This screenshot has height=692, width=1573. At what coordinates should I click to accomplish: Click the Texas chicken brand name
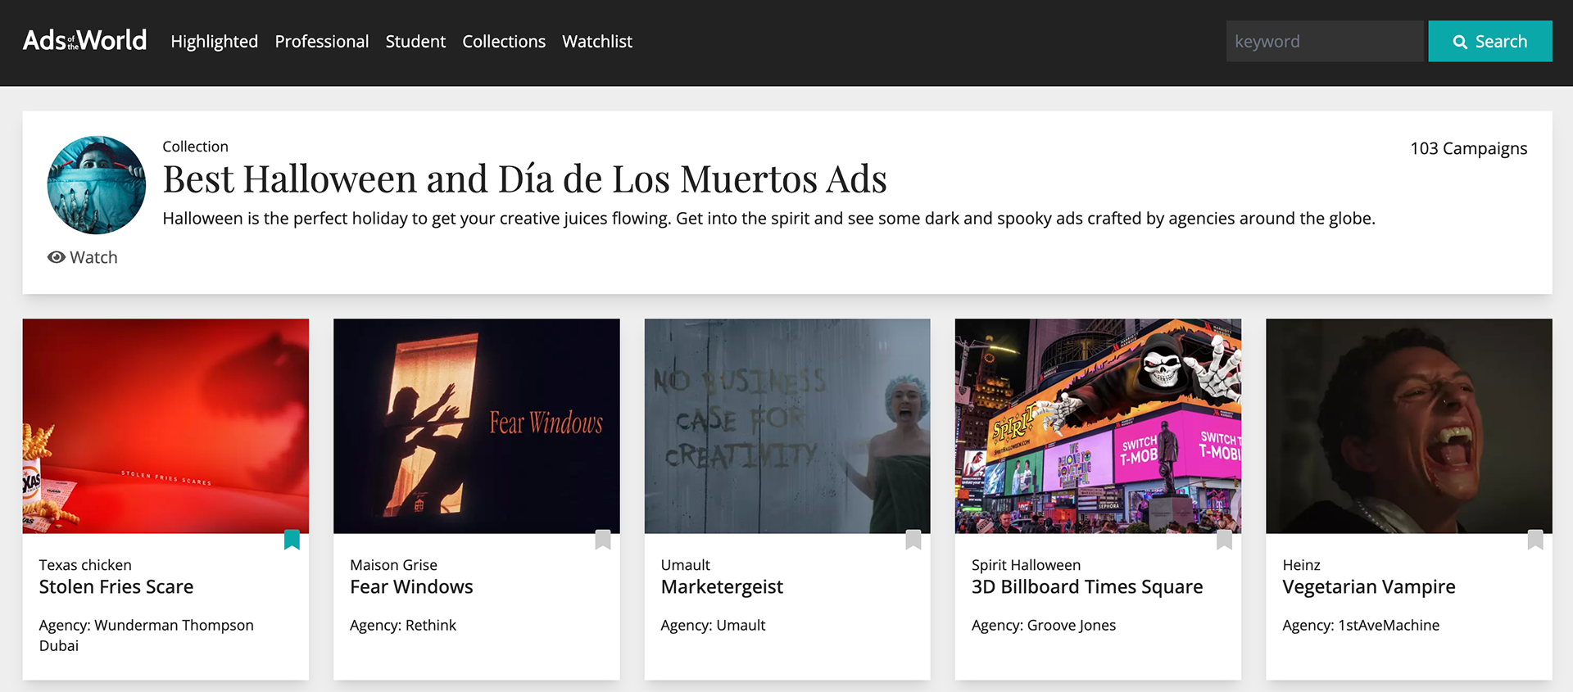(x=85, y=565)
